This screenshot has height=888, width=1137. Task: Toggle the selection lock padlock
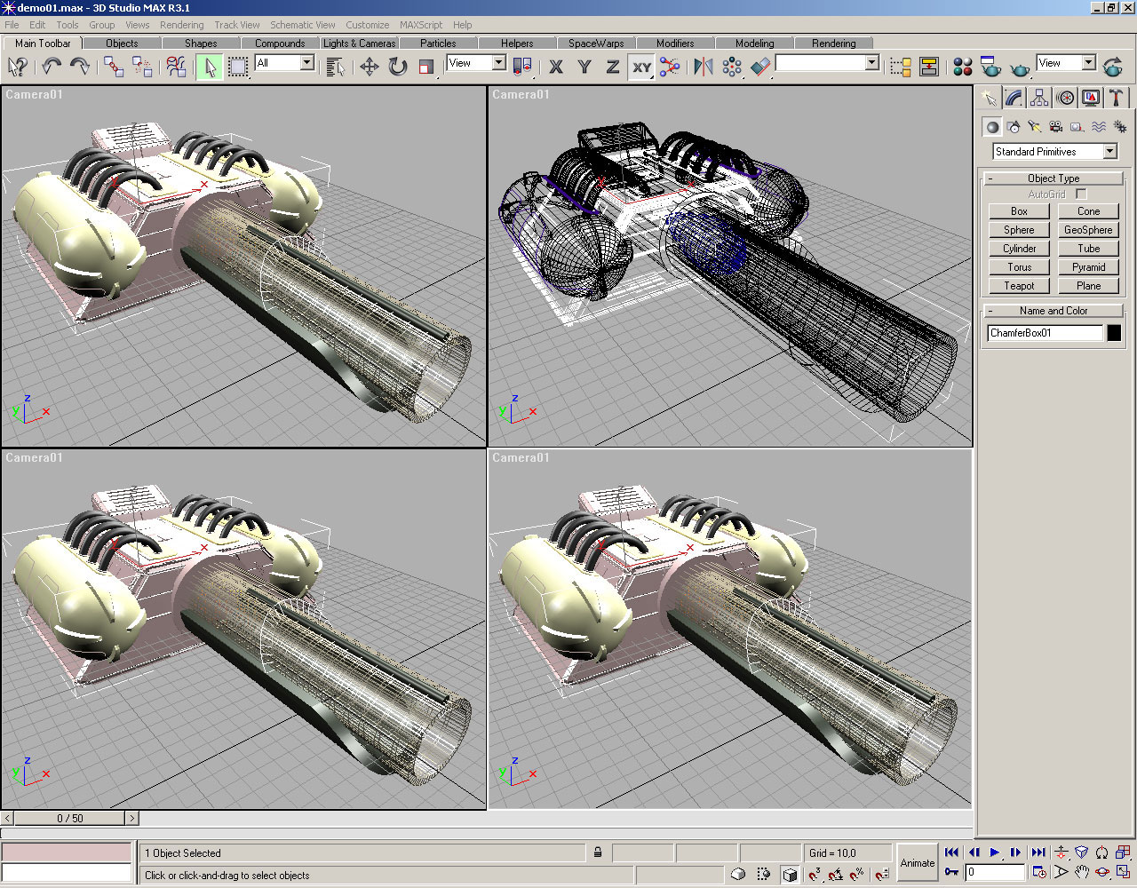(x=598, y=852)
